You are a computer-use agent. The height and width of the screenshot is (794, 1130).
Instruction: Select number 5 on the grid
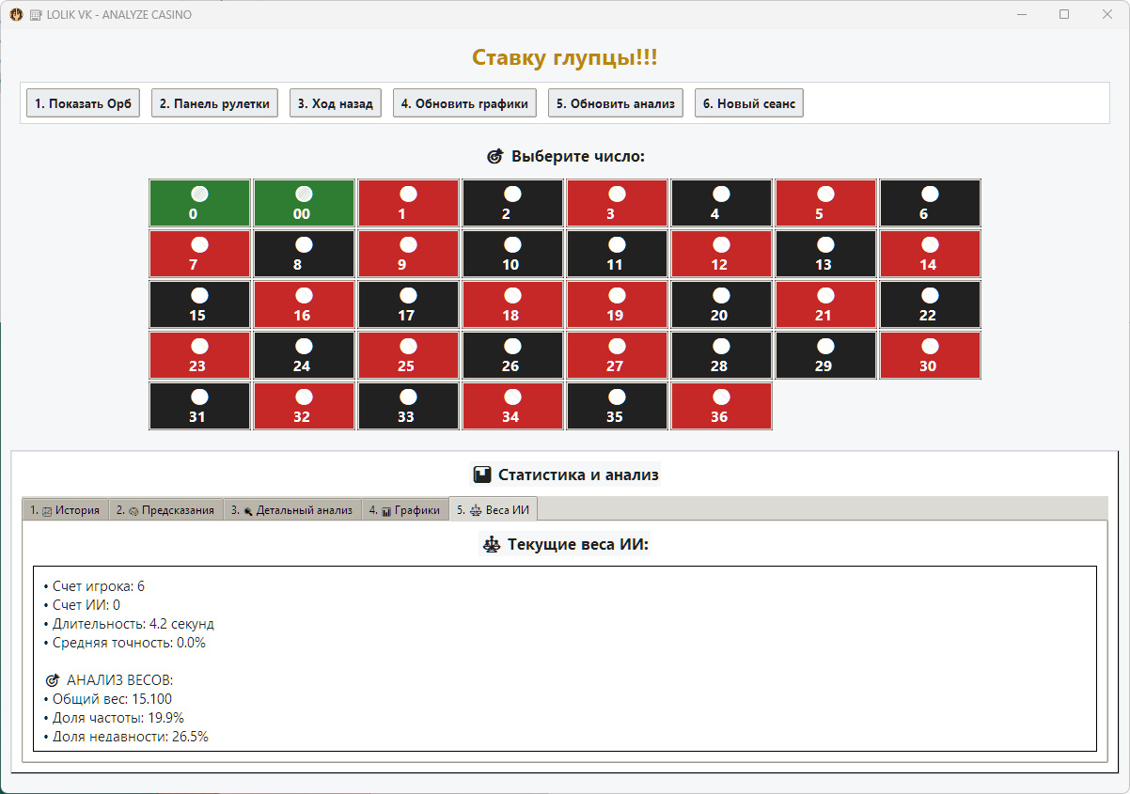tap(825, 203)
